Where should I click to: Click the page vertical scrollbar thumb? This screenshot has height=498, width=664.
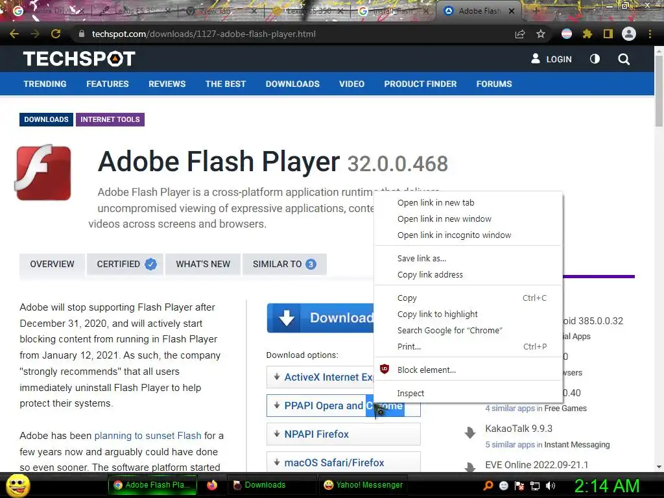tap(659, 91)
